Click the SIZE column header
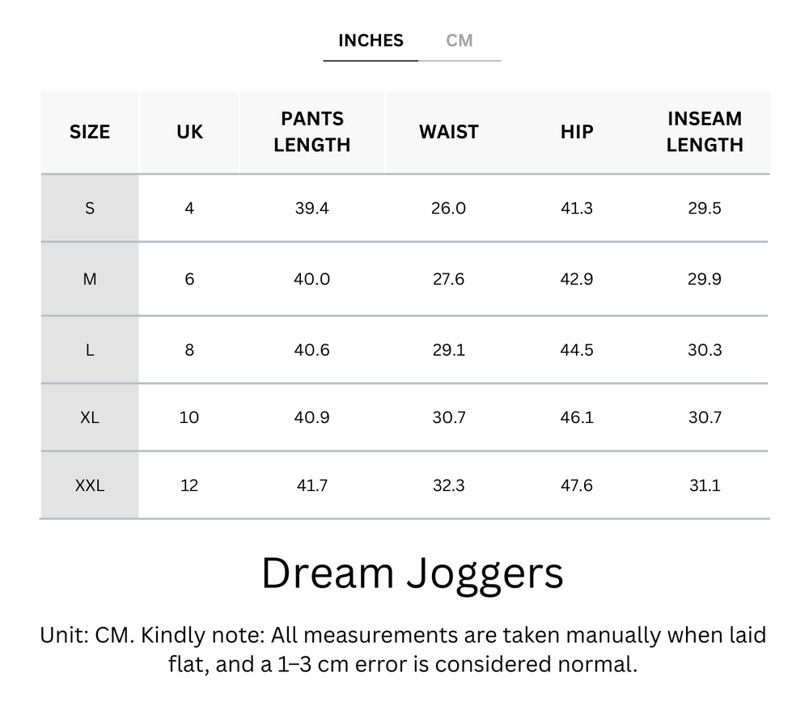This screenshot has width=809, height=702. click(x=89, y=132)
